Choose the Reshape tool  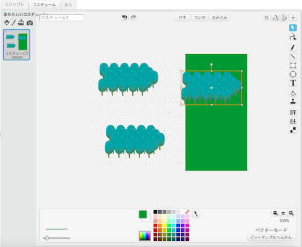pos(293,37)
